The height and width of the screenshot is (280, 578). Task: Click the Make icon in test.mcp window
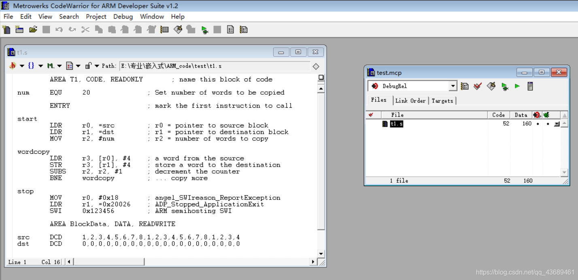coord(491,86)
